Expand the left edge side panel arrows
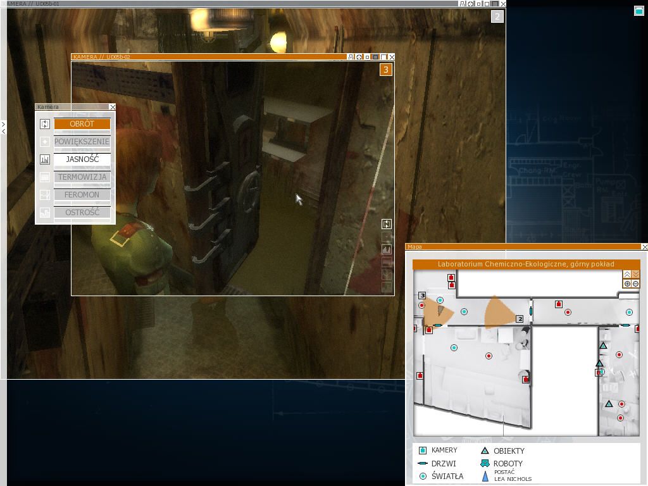 3,127
